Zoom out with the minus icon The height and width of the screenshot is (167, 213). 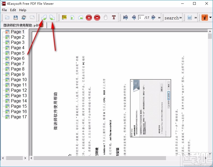pos(97,17)
